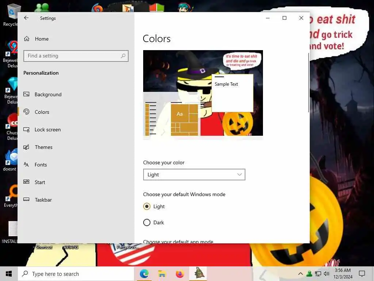
Task: Select the Everything desktop shortcut
Action: [x=10, y=196]
